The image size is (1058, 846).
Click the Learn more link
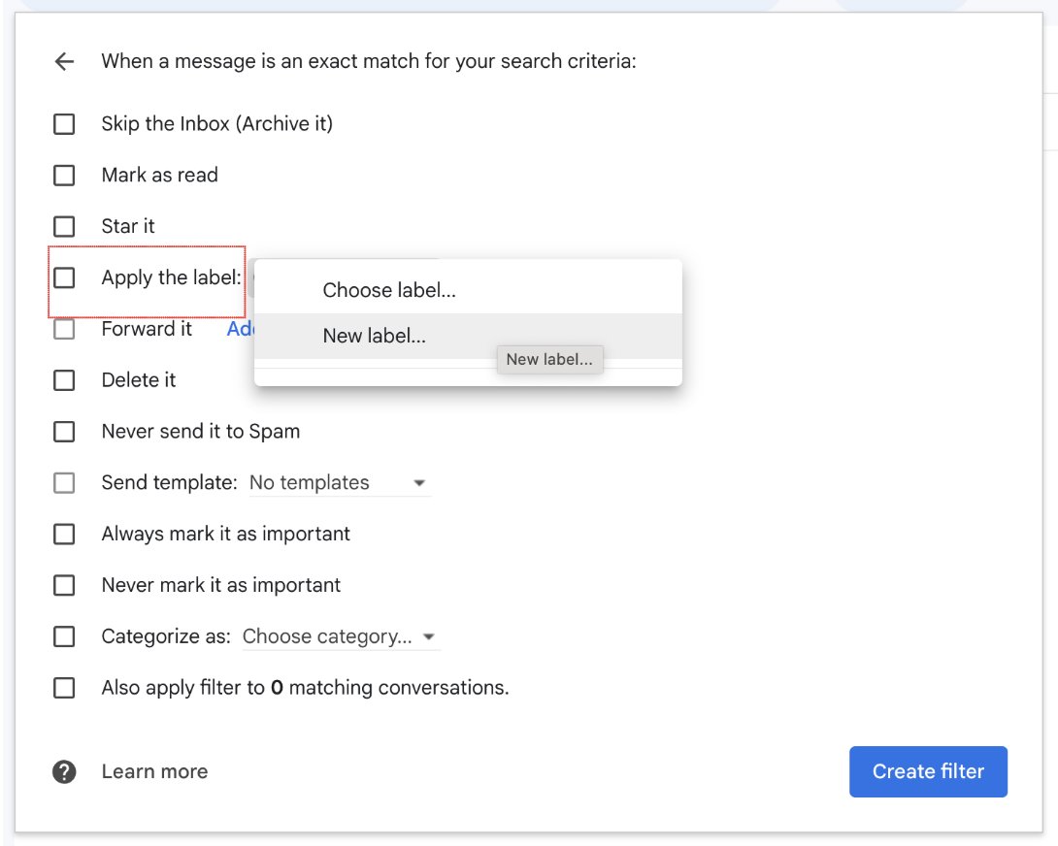coord(154,770)
